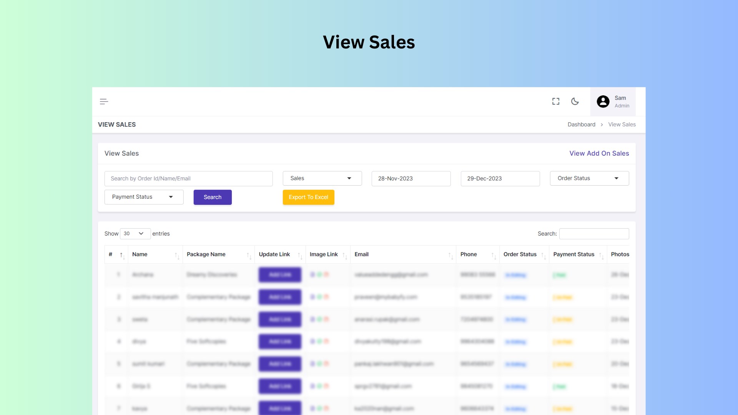Click the Order Id/Name/Email search field
The height and width of the screenshot is (415, 738).
click(188, 178)
